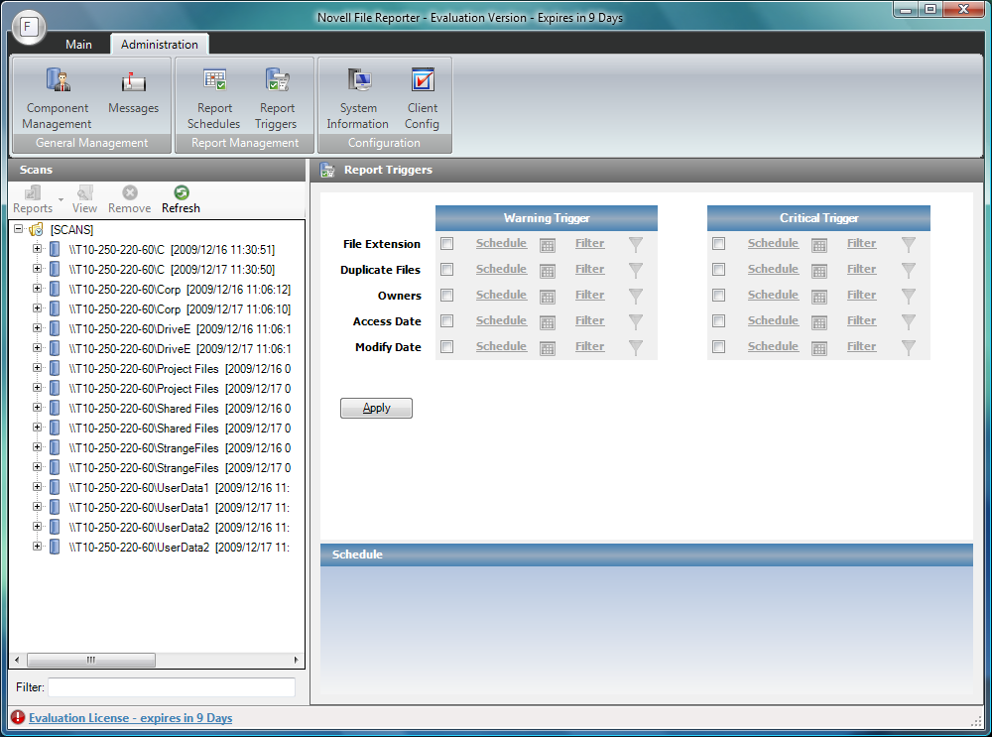The width and height of the screenshot is (992, 737).
Task: Click Warning Owners filter funnel icon
Action: tap(636, 296)
